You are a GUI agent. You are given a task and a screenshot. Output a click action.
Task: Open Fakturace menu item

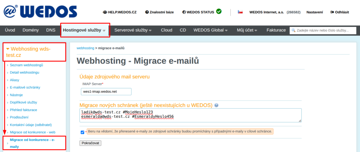tap(276, 30)
